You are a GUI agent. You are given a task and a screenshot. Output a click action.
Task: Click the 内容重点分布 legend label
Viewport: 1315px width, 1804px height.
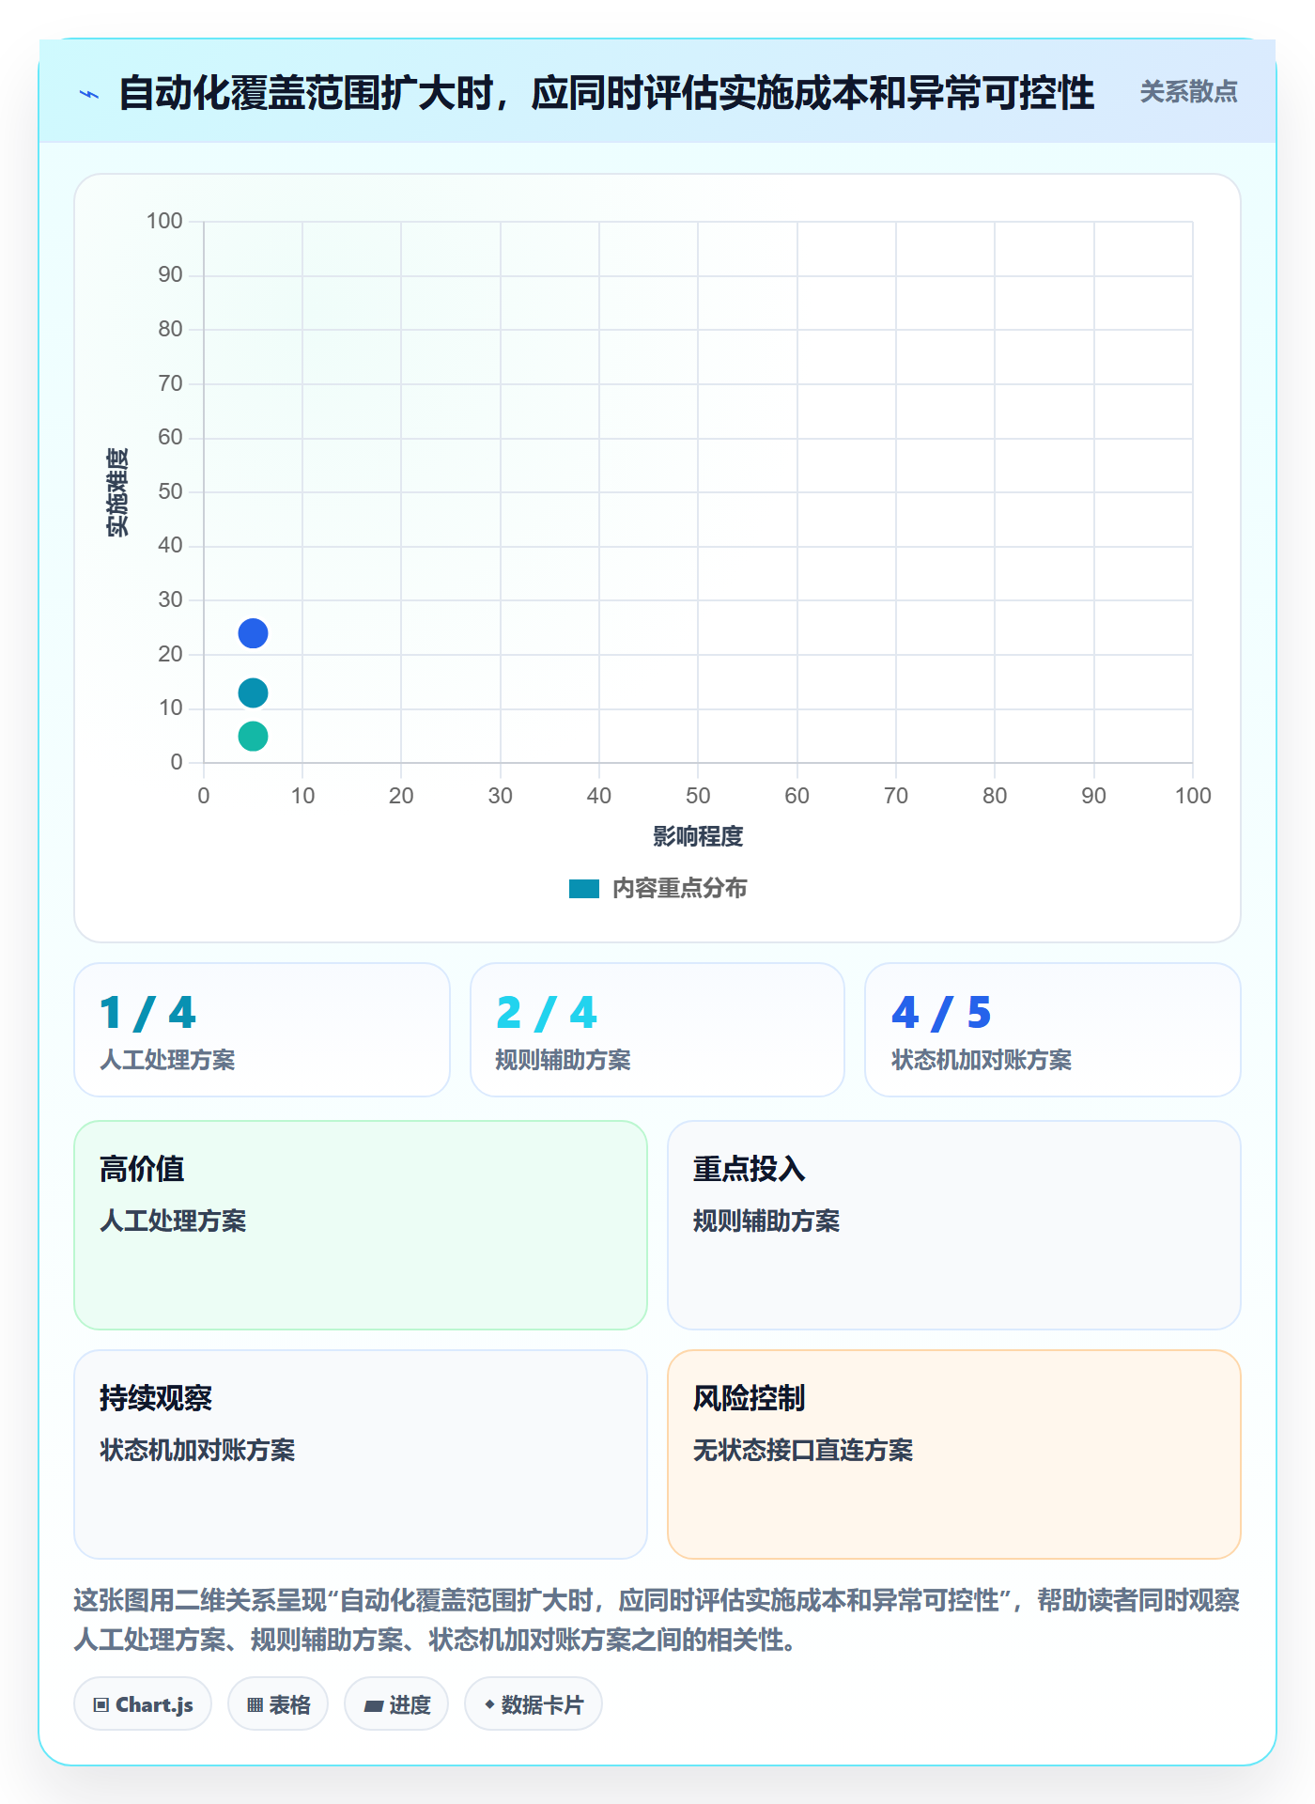click(679, 889)
